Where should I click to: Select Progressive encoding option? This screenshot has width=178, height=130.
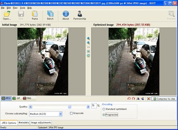104,115
